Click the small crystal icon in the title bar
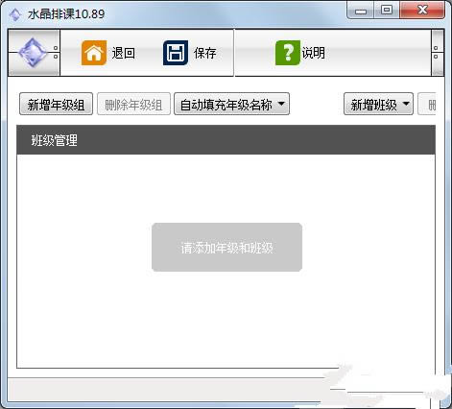452x409 pixels. 14,14
